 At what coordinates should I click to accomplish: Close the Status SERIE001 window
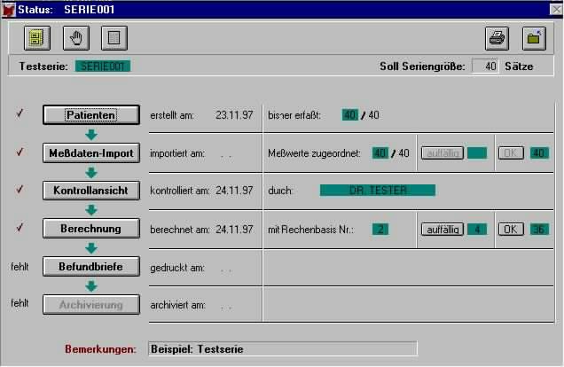click(554, 8)
